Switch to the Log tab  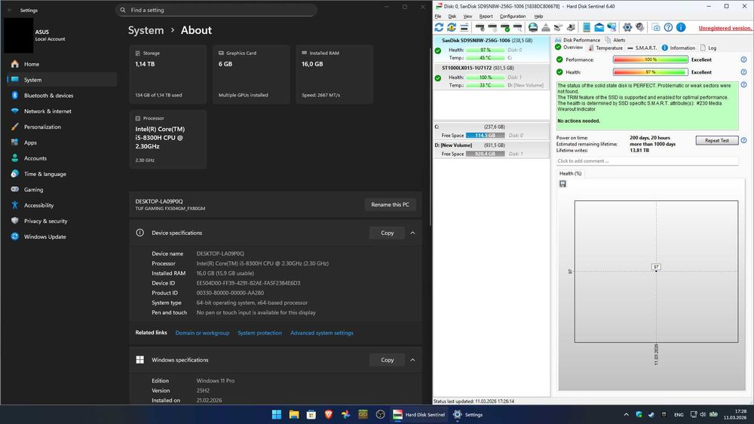point(708,48)
